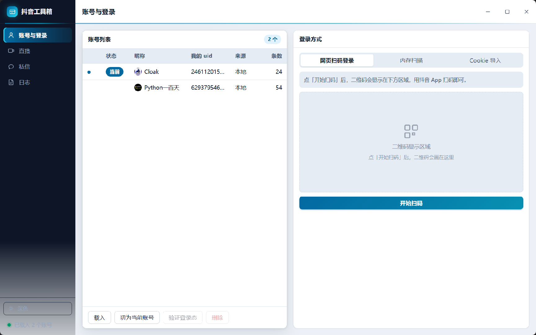This screenshot has width=536, height=335.
Task: Click the 载入 button
Action: pos(100,318)
